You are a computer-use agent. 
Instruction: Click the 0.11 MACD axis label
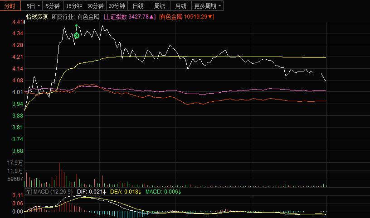(x=18, y=195)
